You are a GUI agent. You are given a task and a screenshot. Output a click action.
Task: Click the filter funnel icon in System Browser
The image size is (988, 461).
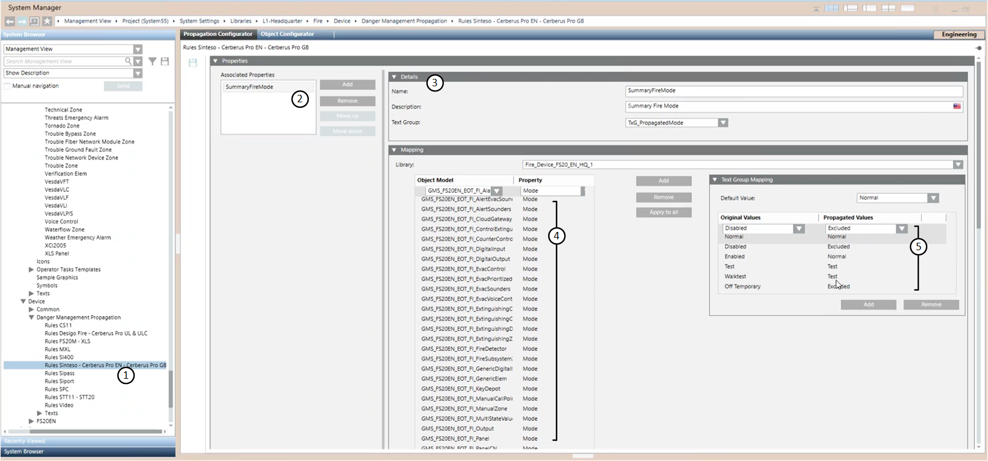pyautogui.click(x=152, y=61)
